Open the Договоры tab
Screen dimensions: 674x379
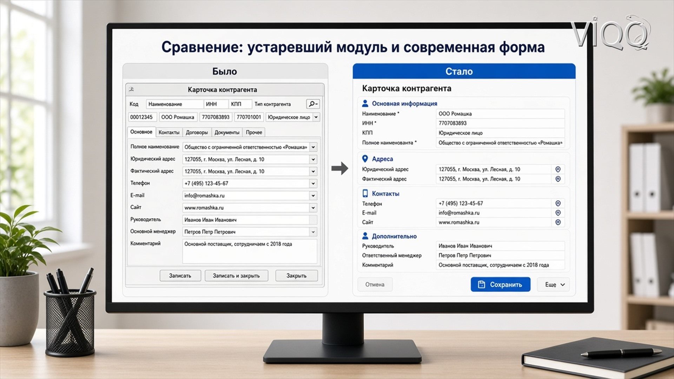197,132
